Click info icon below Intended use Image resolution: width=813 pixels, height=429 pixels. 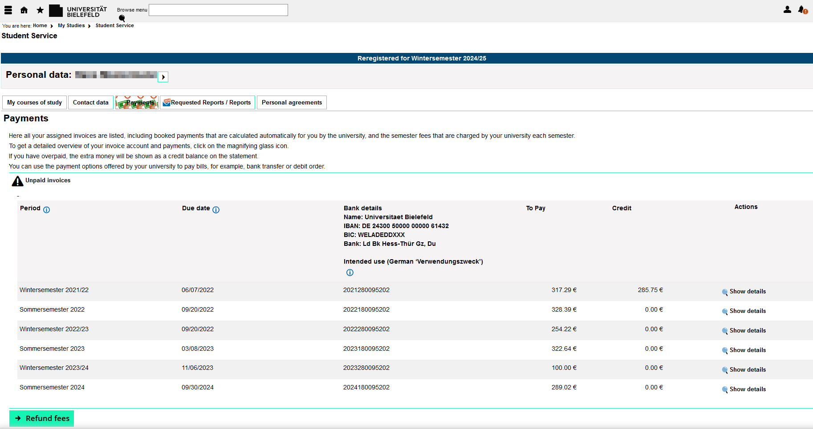pos(350,273)
